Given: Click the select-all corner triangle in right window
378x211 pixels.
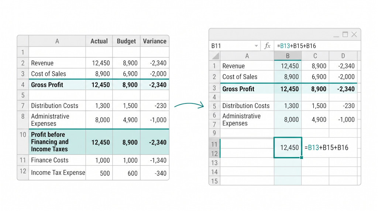Looking at the screenshot, I should coord(215,56).
